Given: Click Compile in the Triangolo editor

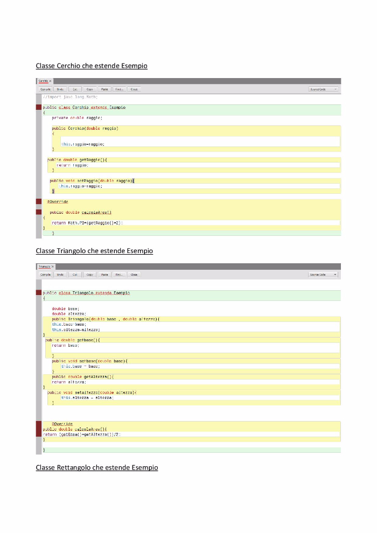Looking at the screenshot, I should click(x=45, y=275).
